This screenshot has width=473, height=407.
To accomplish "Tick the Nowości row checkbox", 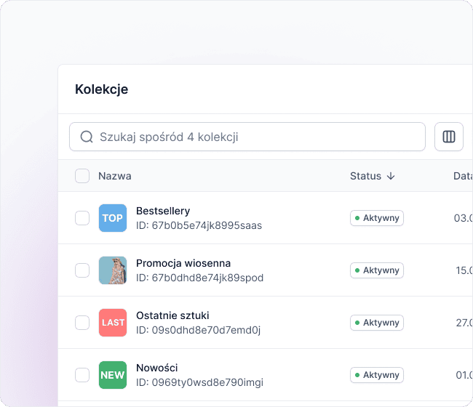I will pyautogui.click(x=82, y=375).
